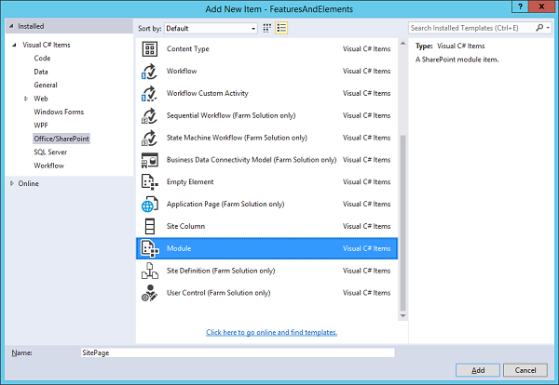Select Windows Forms category
The width and height of the screenshot is (559, 385).
coord(60,112)
